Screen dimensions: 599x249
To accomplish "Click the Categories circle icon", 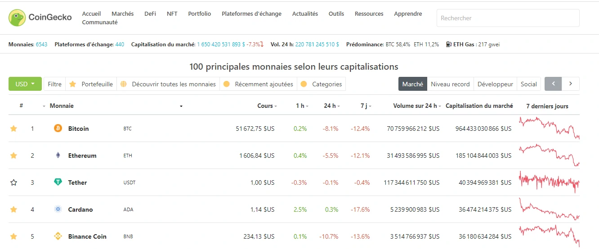I will click(304, 84).
